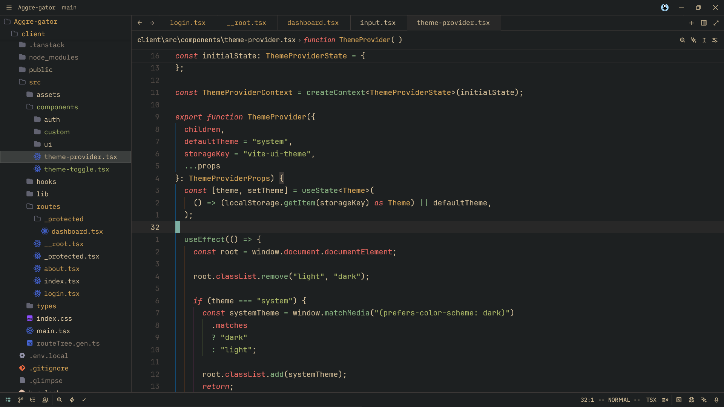This screenshot has width=724, height=407.
Task: Click the Zed edit prediction icon
Action: click(x=665, y=400)
